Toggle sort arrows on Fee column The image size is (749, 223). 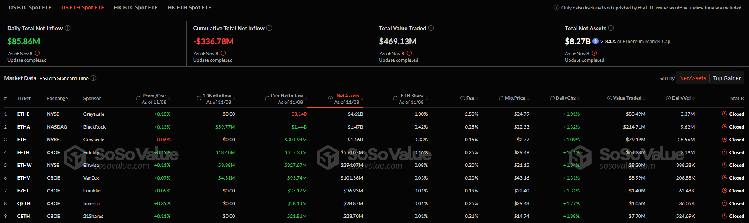[x=477, y=98]
